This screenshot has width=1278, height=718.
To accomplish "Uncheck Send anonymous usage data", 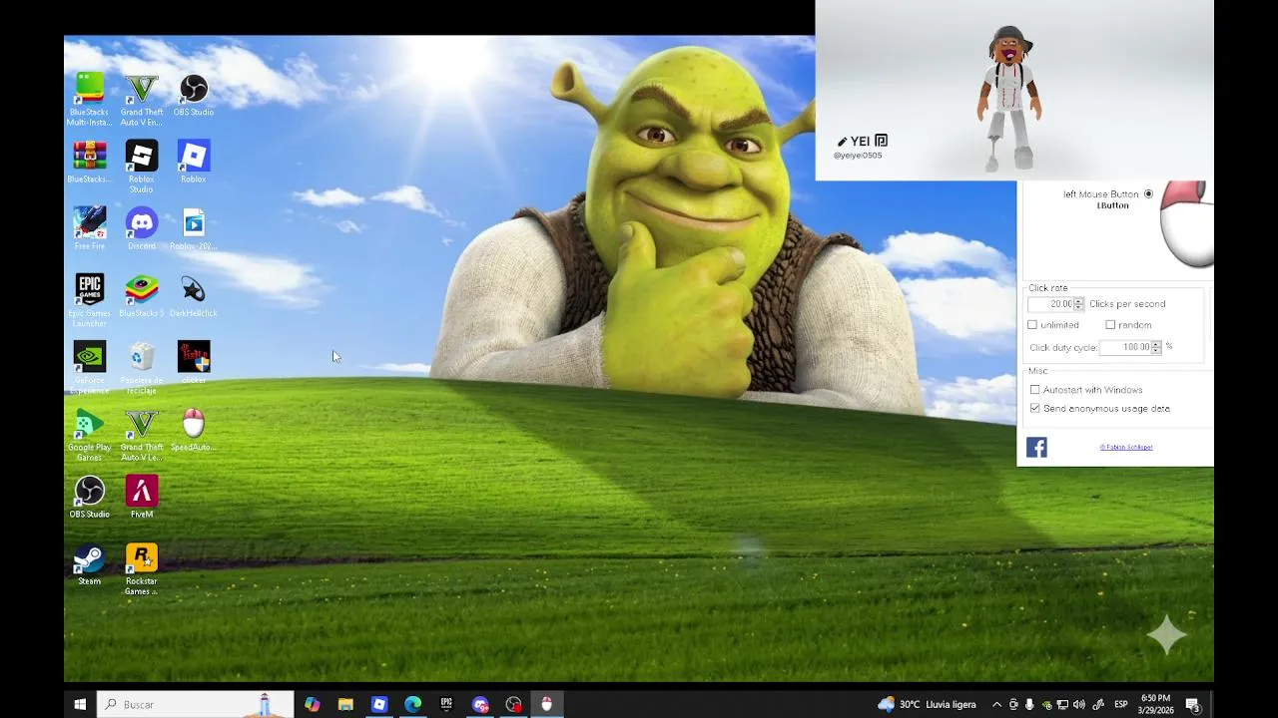I will tap(1035, 409).
